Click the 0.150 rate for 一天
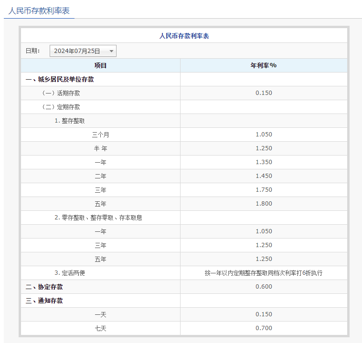362x343 pixels. click(x=264, y=314)
